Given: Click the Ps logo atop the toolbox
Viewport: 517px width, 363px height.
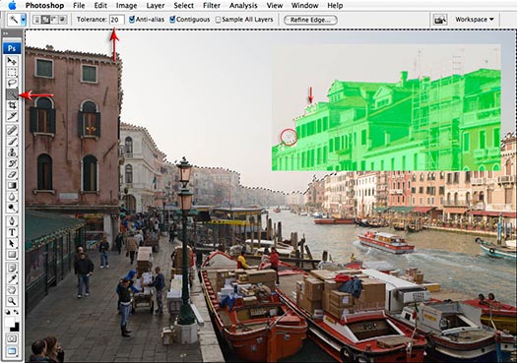Looking at the screenshot, I should [x=12, y=48].
